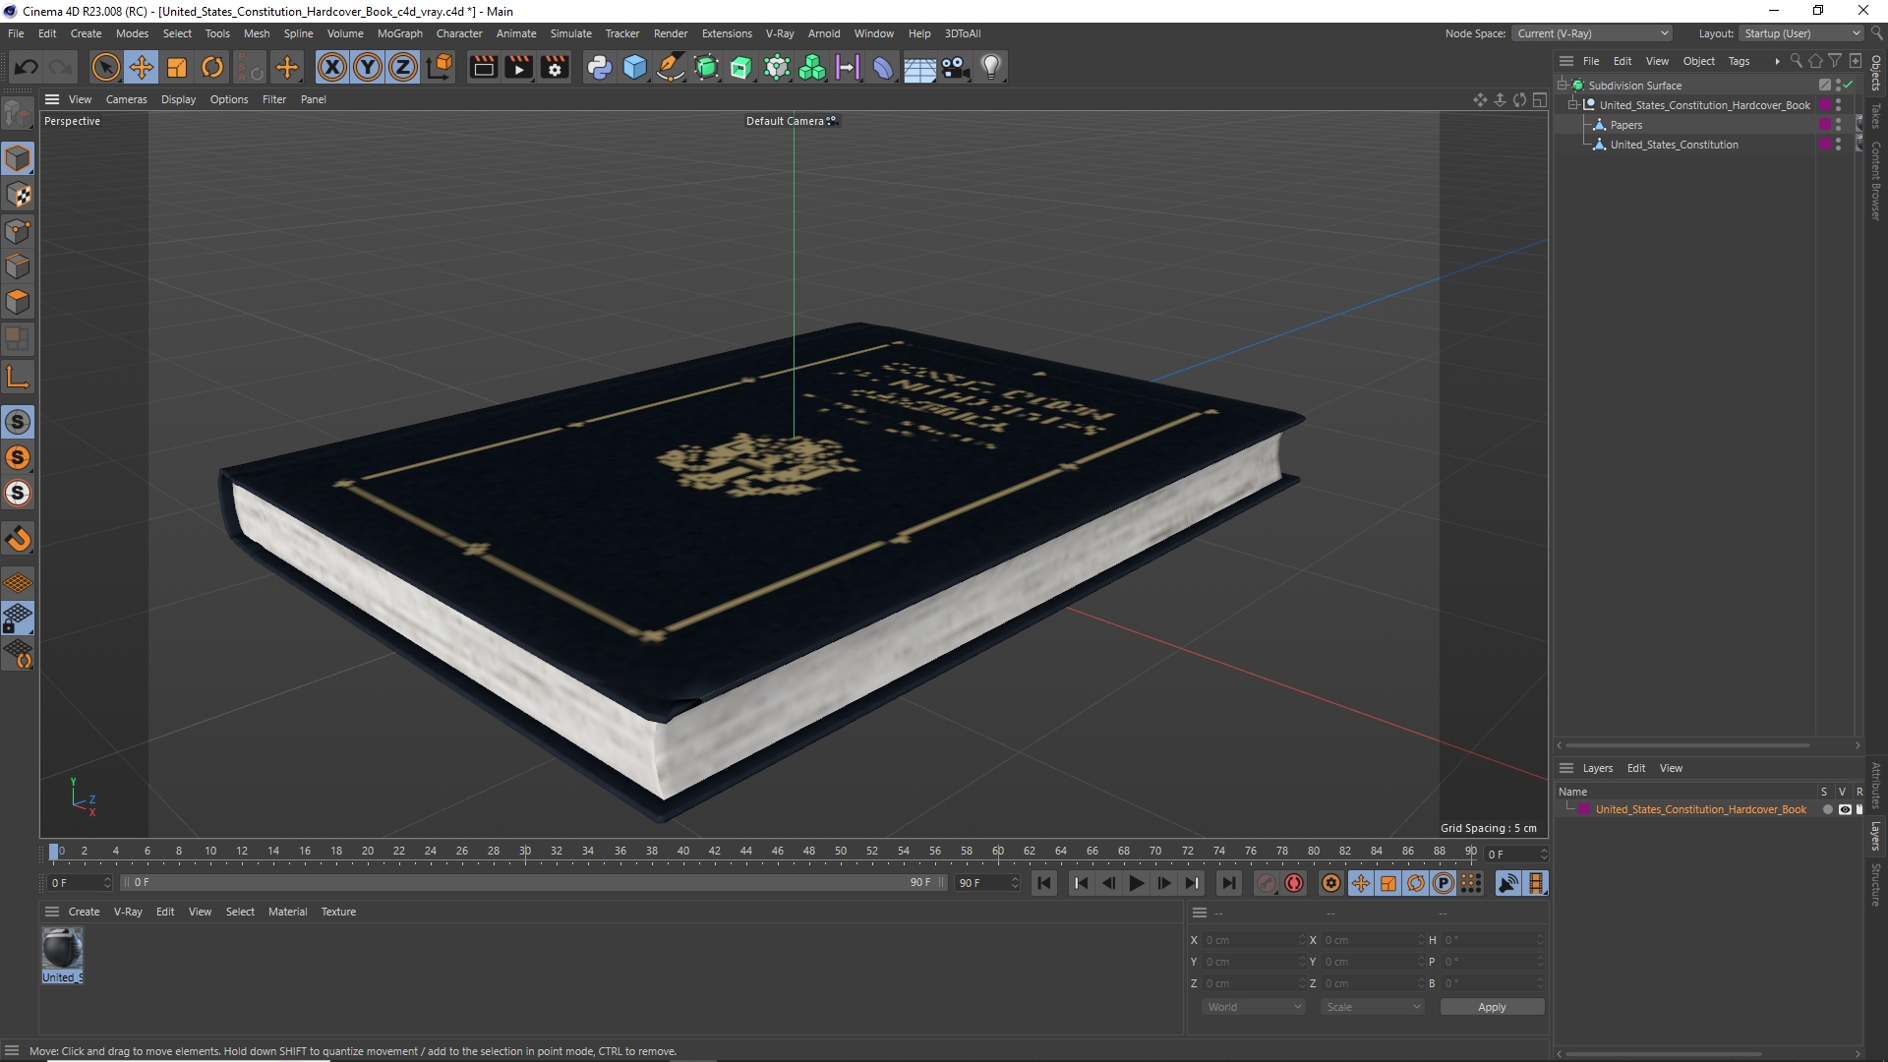
Task: Add a Camera object
Action: (955, 67)
